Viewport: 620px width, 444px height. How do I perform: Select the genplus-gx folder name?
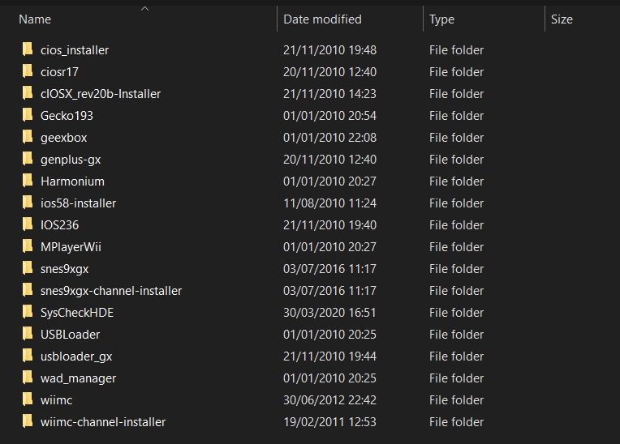[71, 160]
